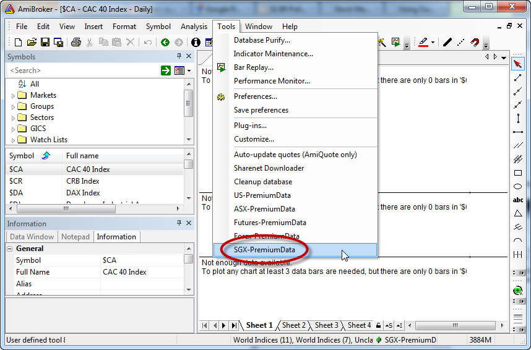Click the Save floppy disk icon
531x350 pixels.
click(x=45, y=42)
